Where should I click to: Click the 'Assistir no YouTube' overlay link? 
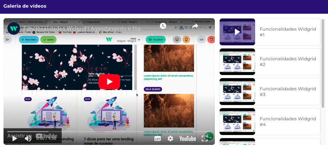click(x=32, y=136)
